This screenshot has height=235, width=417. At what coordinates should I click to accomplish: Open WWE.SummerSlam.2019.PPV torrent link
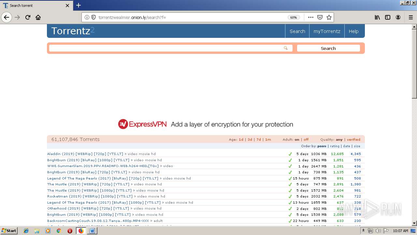click(x=103, y=166)
